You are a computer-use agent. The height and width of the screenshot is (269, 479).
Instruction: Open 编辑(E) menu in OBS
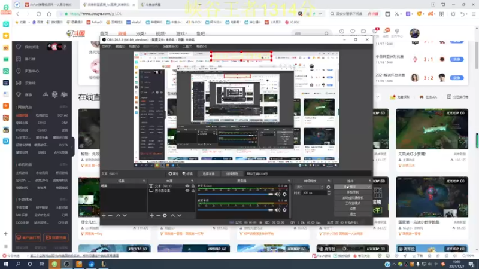[x=120, y=47]
